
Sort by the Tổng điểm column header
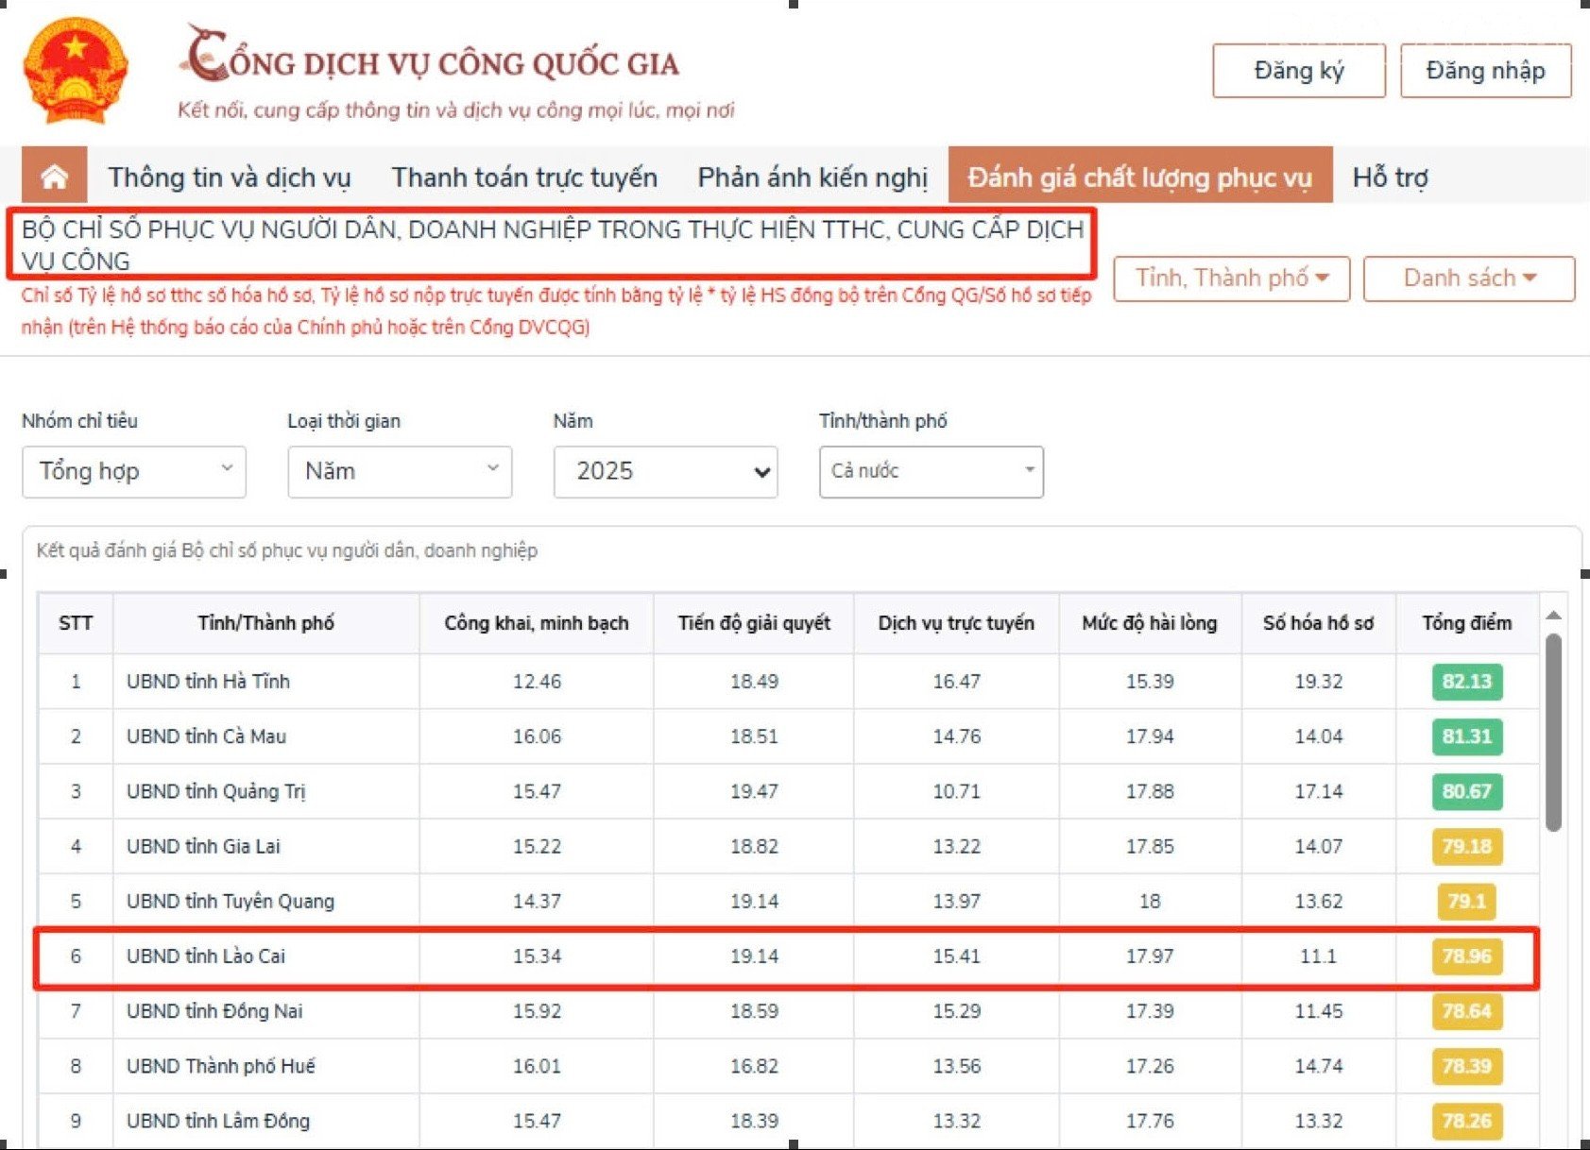pyautogui.click(x=1466, y=623)
